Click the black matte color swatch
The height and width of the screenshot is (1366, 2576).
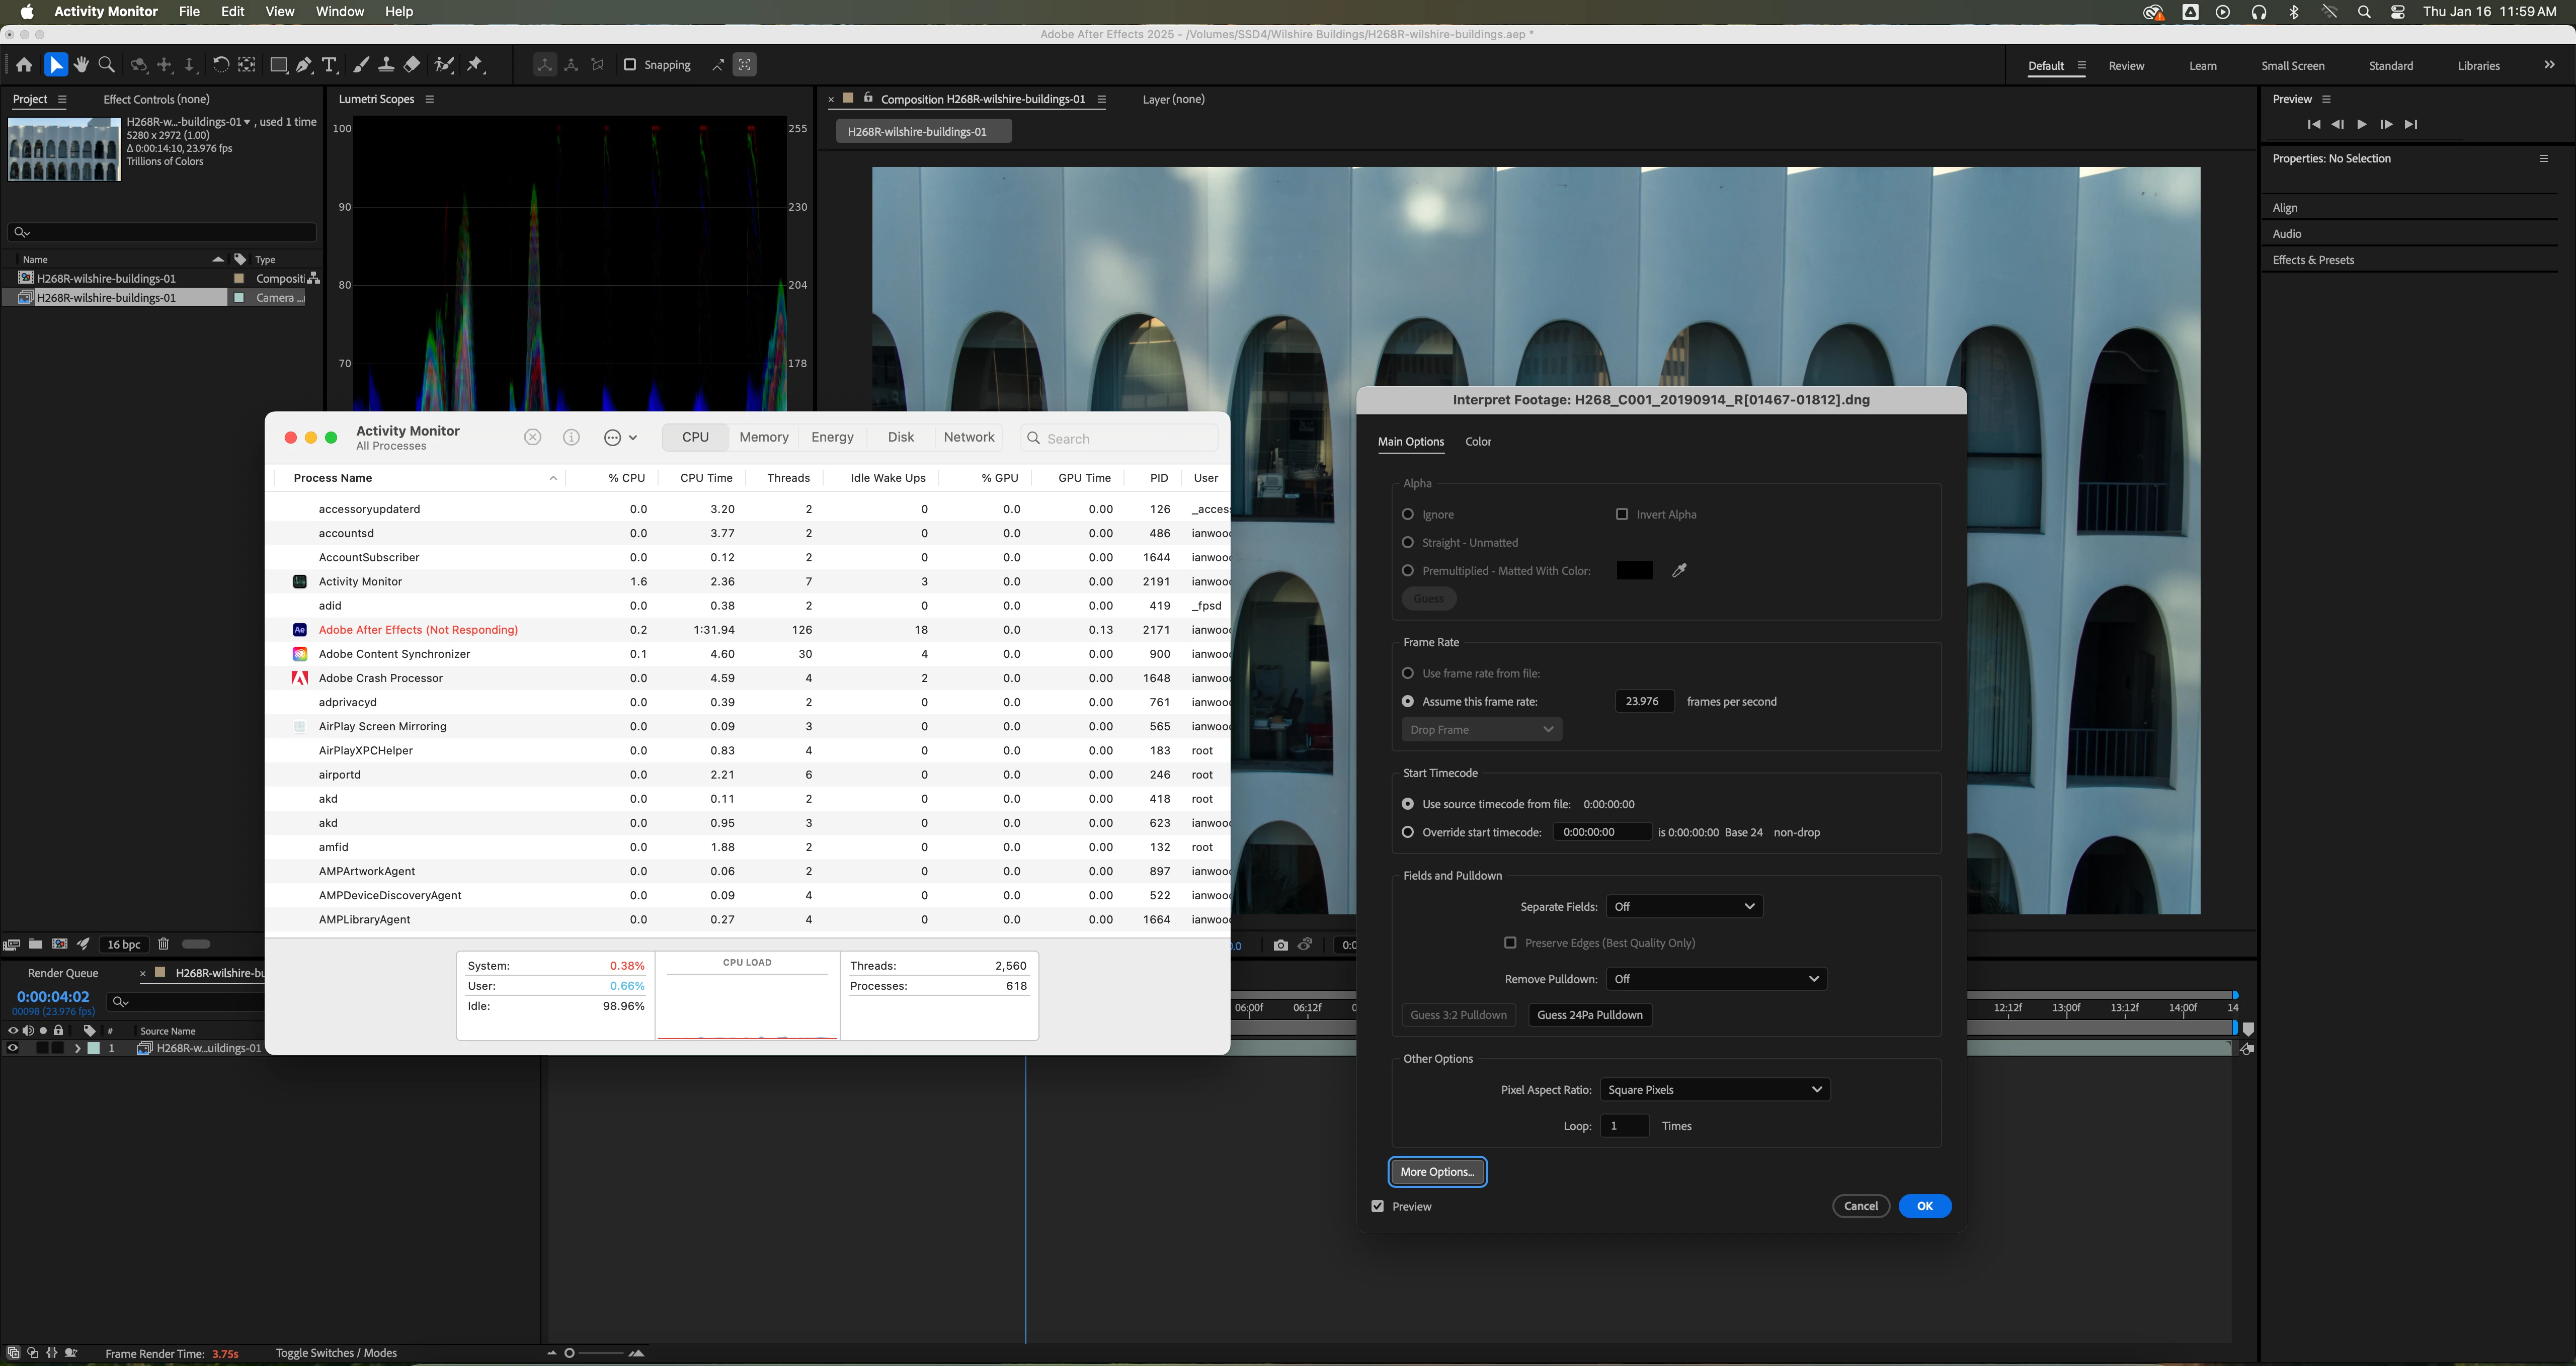(x=1634, y=570)
